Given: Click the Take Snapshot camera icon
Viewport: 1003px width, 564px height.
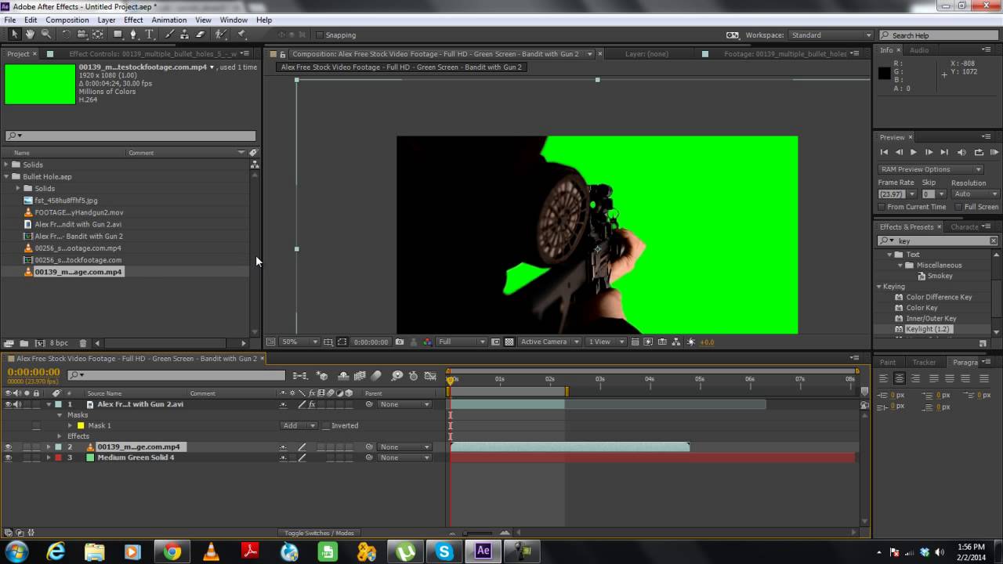Looking at the screenshot, I should click(400, 342).
